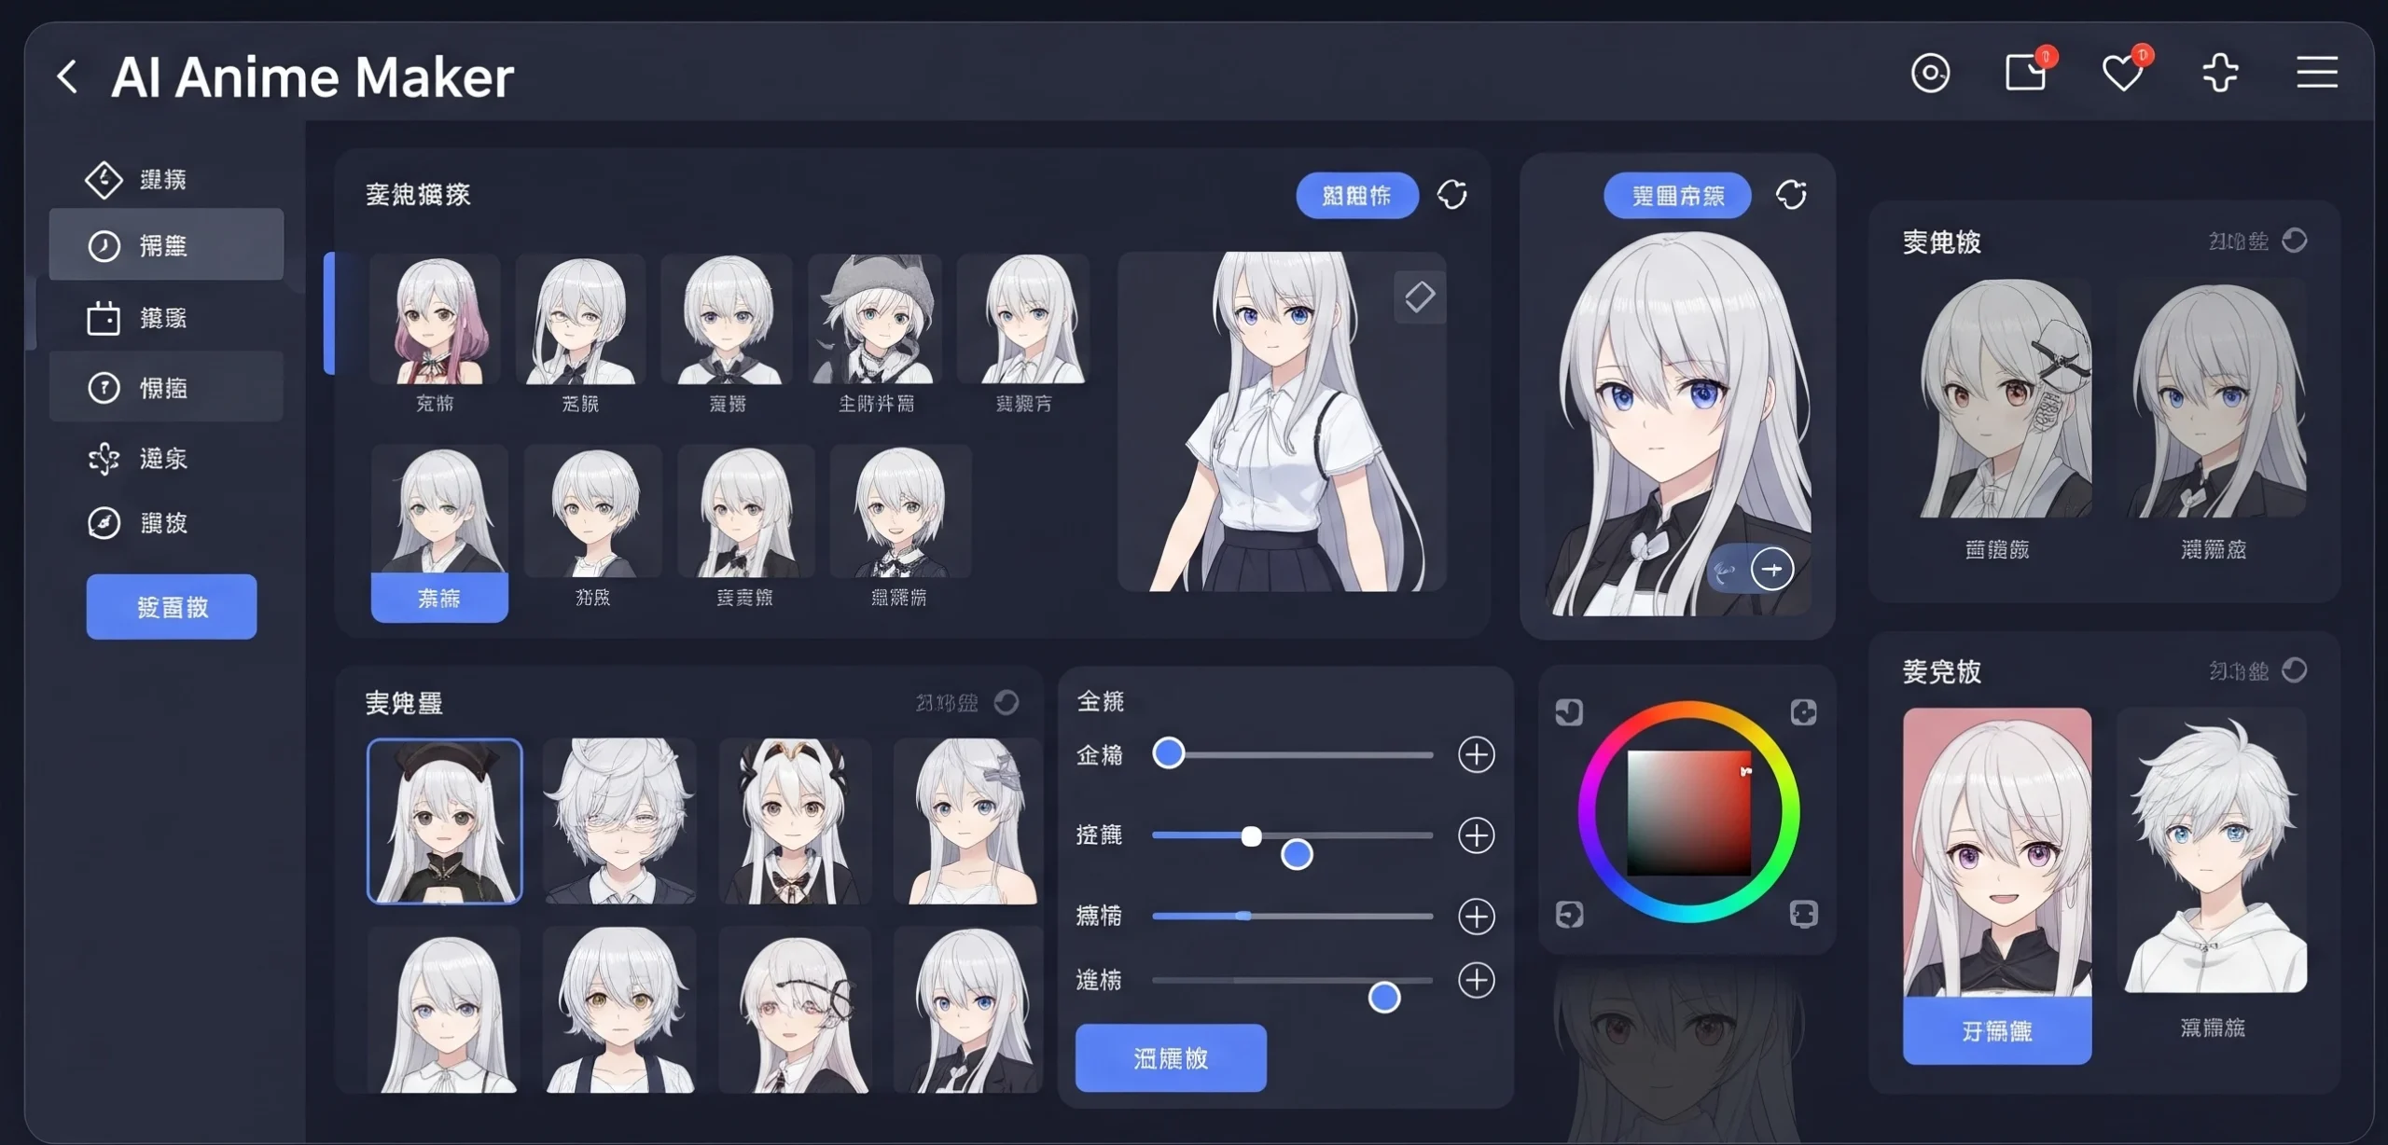Click the plus circle on large portrait preview
Image resolution: width=2388 pixels, height=1145 pixels.
click(x=1771, y=569)
